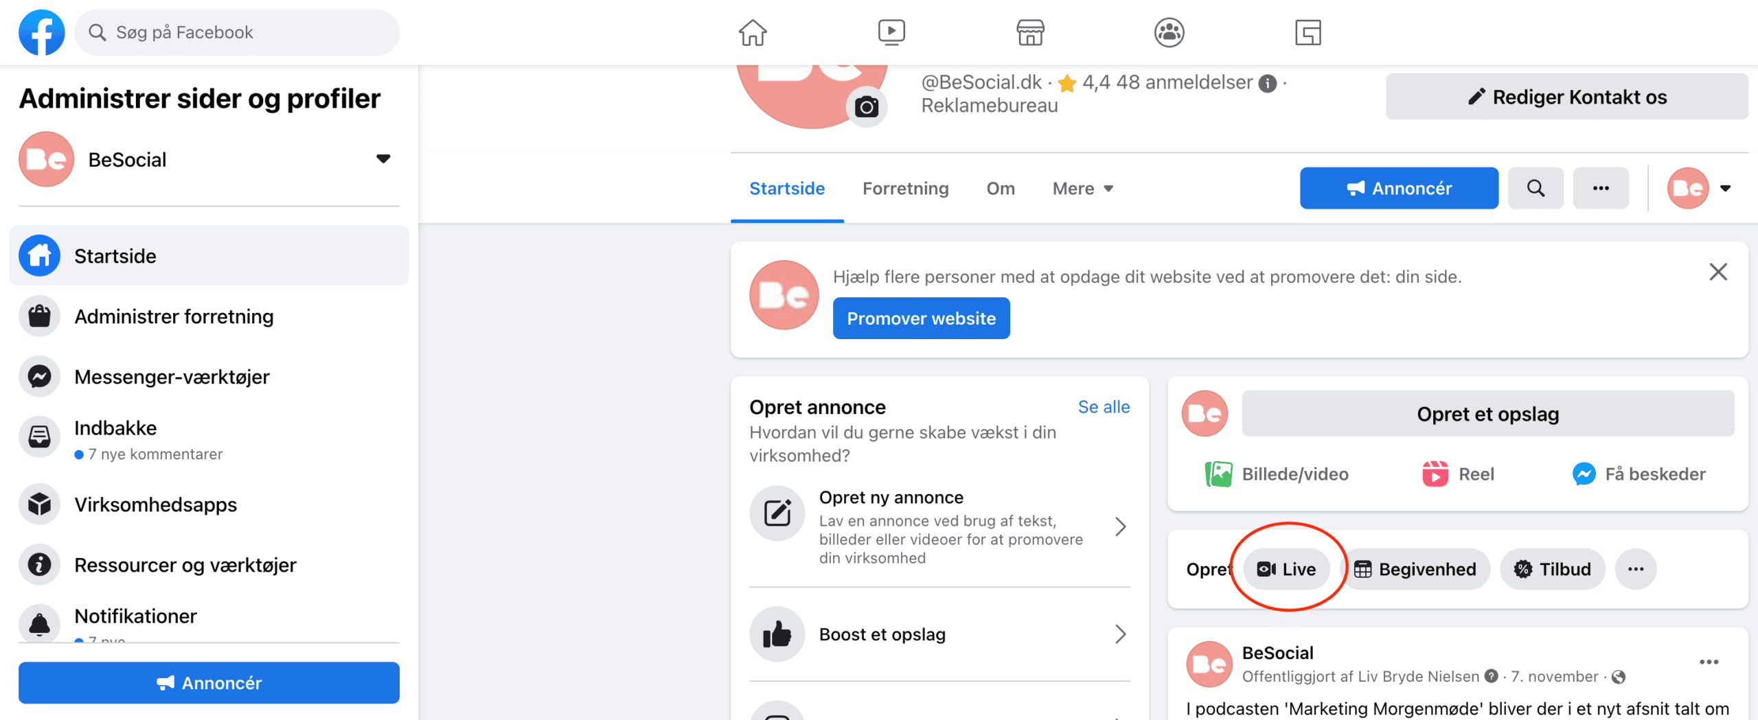Click Opret et opslag field
This screenshot has width=1758, height=720.
click(x=1487, y=414)
